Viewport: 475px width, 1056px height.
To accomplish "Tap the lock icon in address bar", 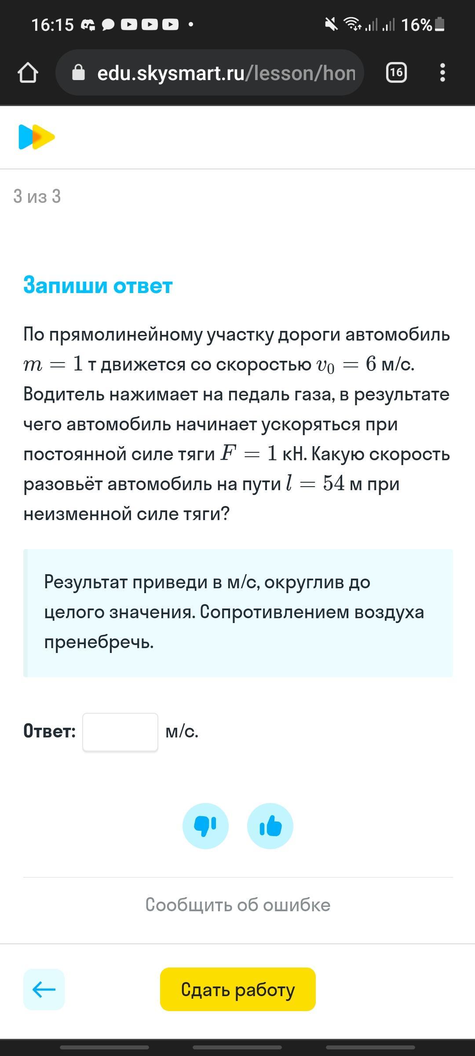I will click(78, 73).
